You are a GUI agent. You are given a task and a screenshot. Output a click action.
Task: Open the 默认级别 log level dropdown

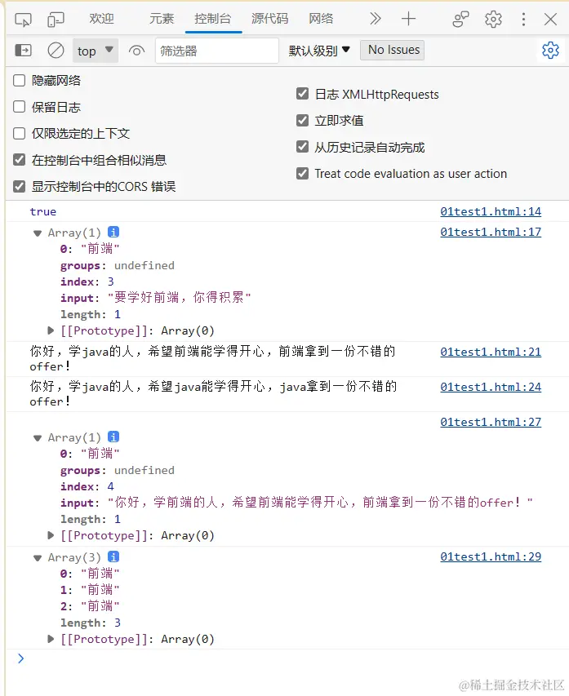(x=319, y=51)
